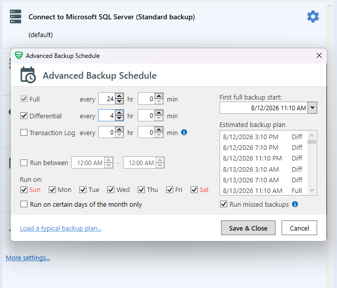This screenshot has height=288, width=337.
Task: Increase Full backup hours with up arrow
Action: [119, 96]
